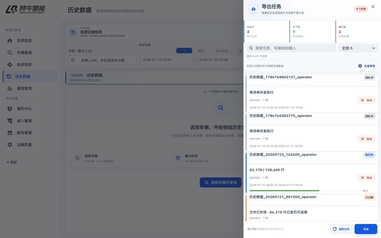Click the alarm clock icon beside 事件中心

point(10,109)
